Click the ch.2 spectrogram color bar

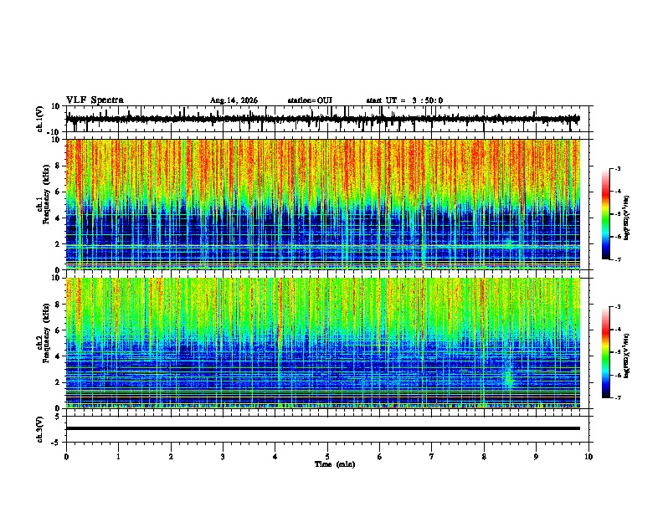click(605, 352)
